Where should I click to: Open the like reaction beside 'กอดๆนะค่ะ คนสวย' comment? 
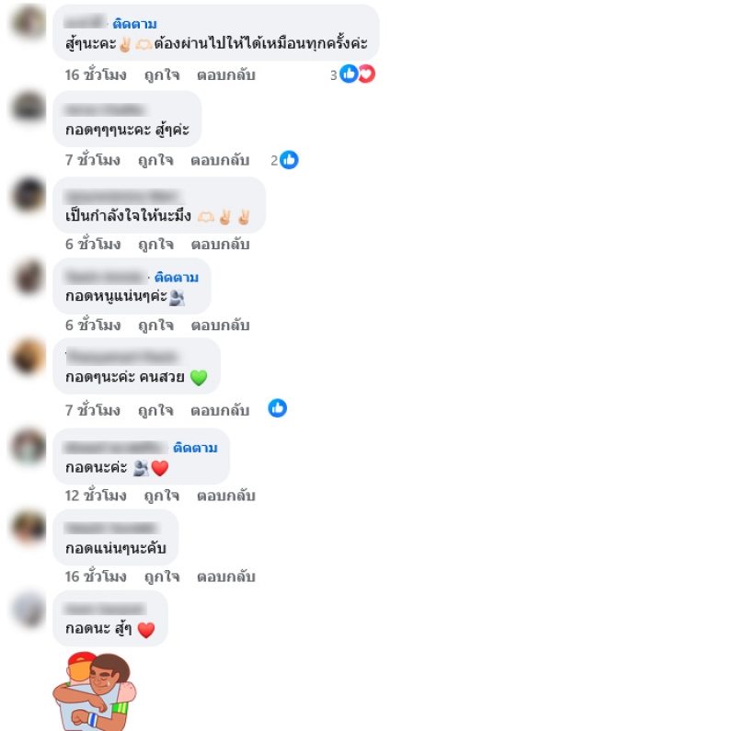(278, 408)
